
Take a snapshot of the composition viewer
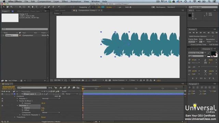83,80
